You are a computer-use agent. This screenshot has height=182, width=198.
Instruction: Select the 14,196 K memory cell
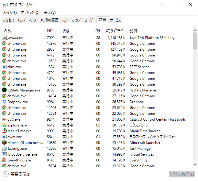(119, 160)
